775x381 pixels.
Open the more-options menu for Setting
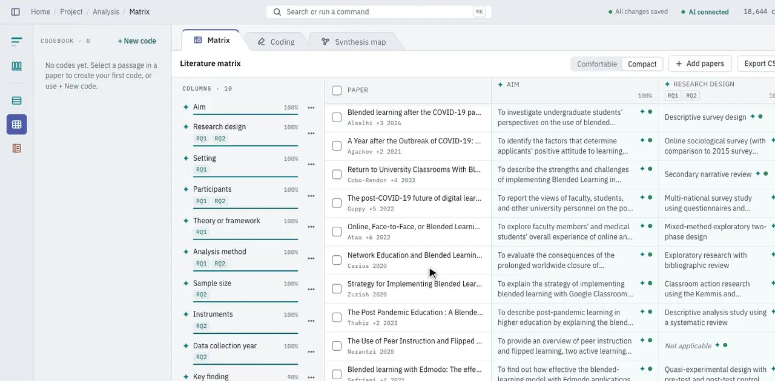[311, 164]
